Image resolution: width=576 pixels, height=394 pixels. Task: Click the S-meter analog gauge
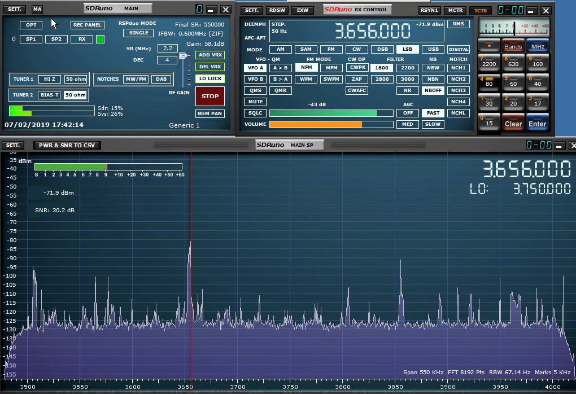[514, 28]
